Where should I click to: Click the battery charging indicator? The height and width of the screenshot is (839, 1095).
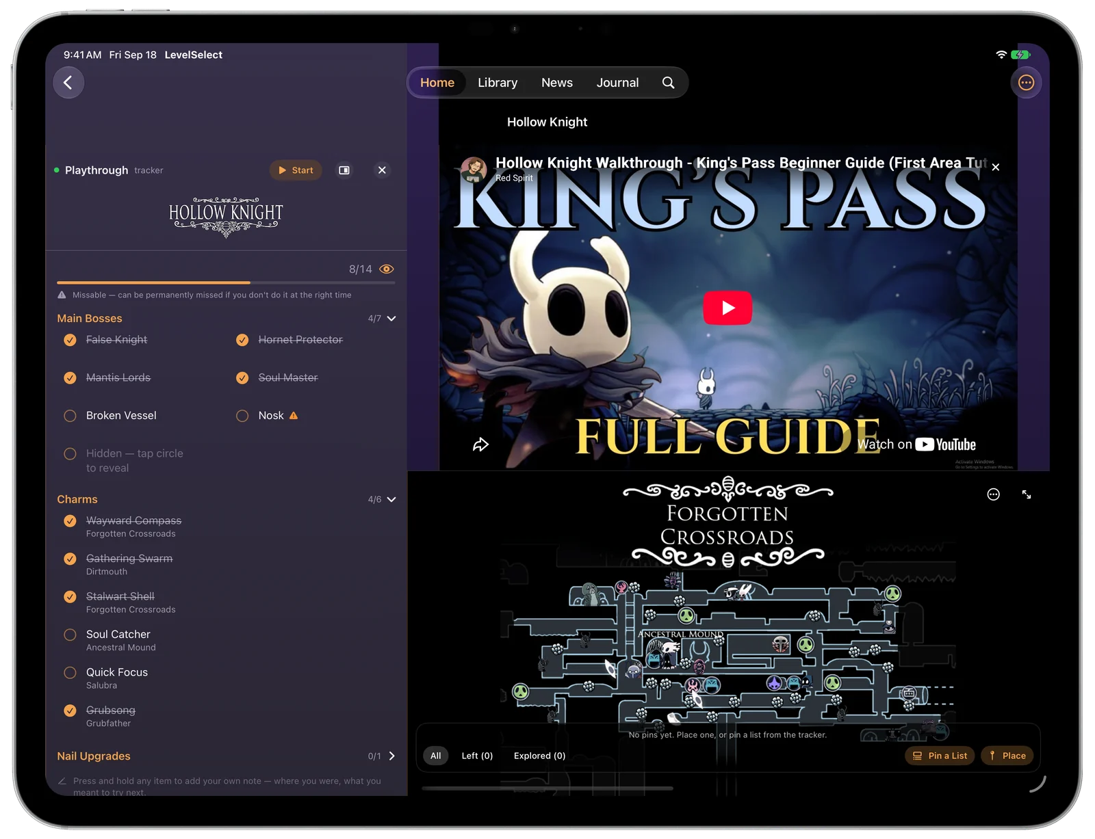pyautogui.click(x=1020, y=55)
